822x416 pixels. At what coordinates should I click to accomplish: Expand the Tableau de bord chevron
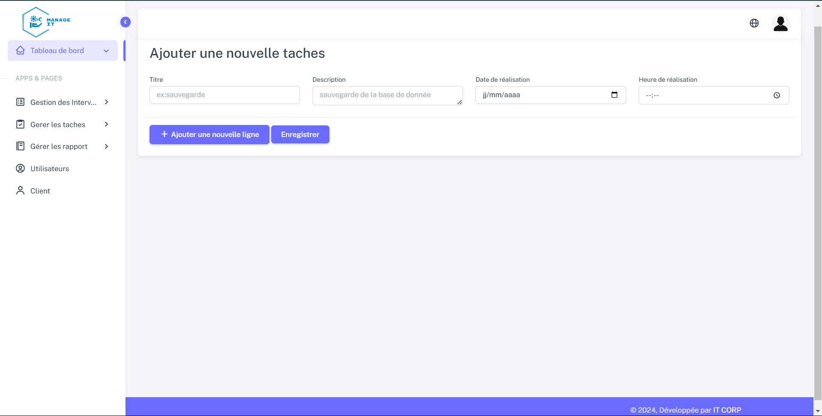coord(106,51)
